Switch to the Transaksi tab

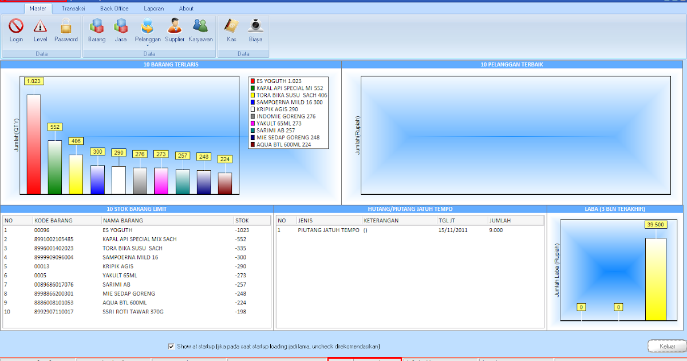pos(73,9)
